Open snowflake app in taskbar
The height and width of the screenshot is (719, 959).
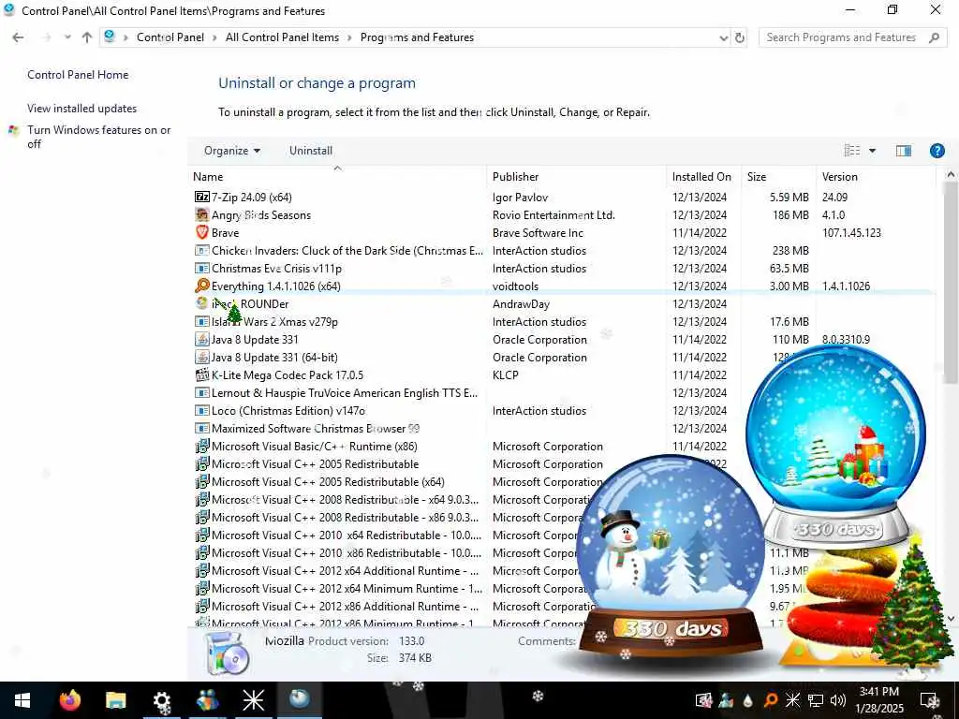pos(253,700)
